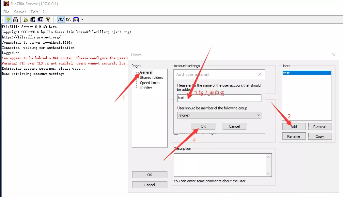Screen dimensions: 343x197
Task: Select Speed Limits page
Action: 149,83
